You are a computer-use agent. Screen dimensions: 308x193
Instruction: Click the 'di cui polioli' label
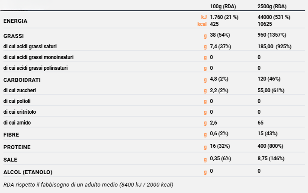pos(17,101)
